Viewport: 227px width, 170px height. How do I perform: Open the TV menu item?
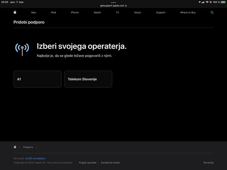tap(117, 12)
